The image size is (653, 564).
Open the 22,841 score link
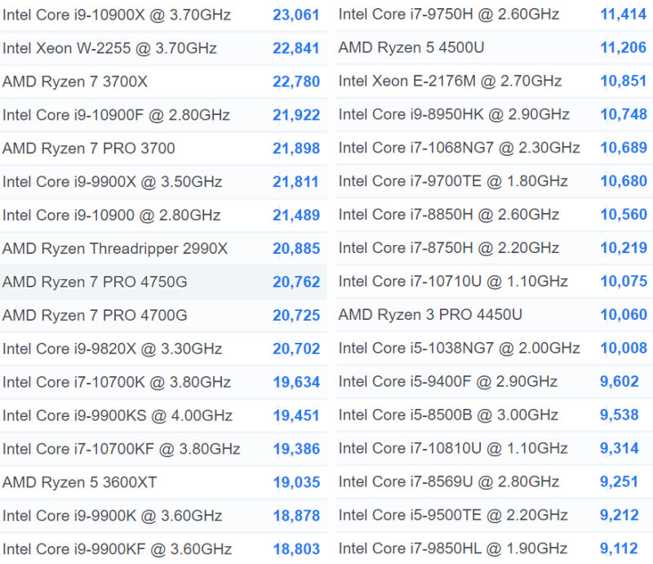[x=295, y=48]
